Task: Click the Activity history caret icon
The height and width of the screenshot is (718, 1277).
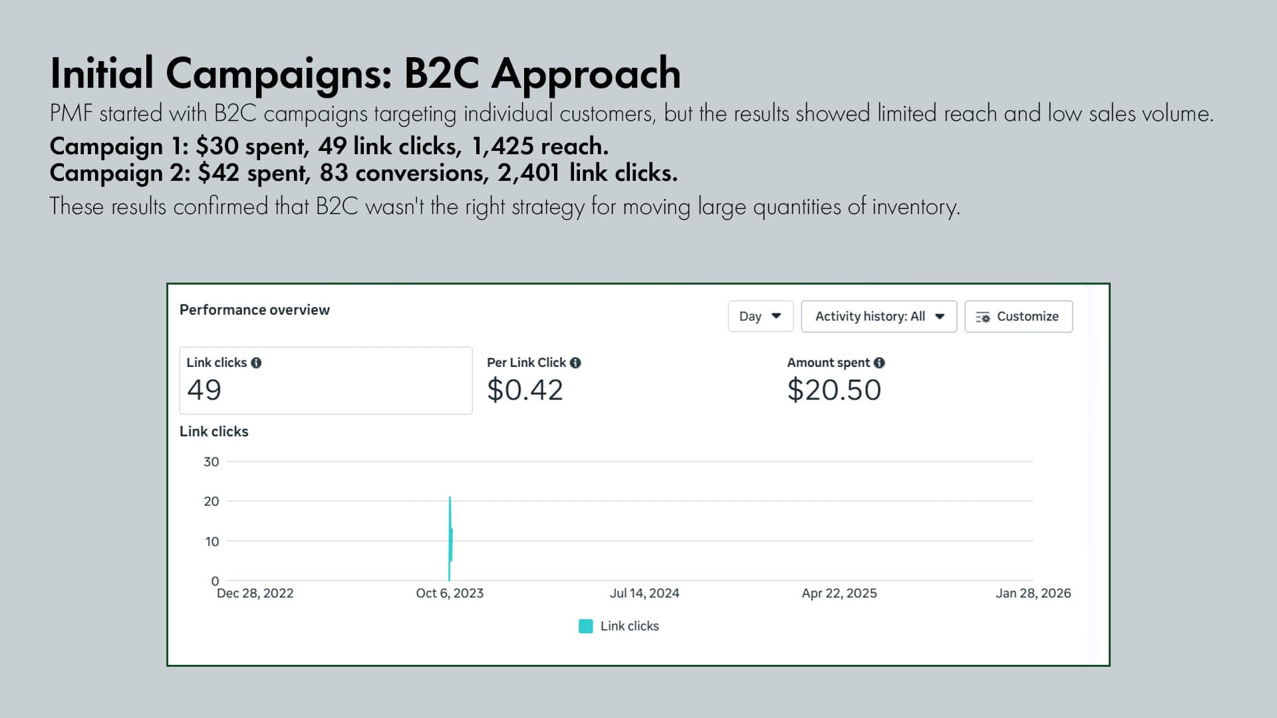Action: point(940,316)
